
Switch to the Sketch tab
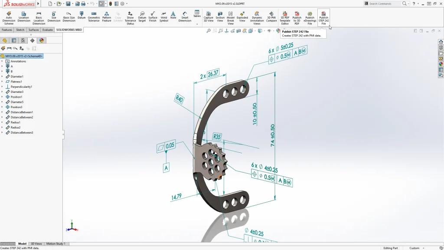20,30
